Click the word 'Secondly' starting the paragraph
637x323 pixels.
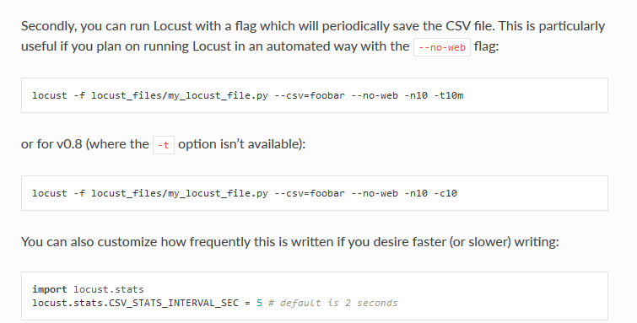coord(49,26)
